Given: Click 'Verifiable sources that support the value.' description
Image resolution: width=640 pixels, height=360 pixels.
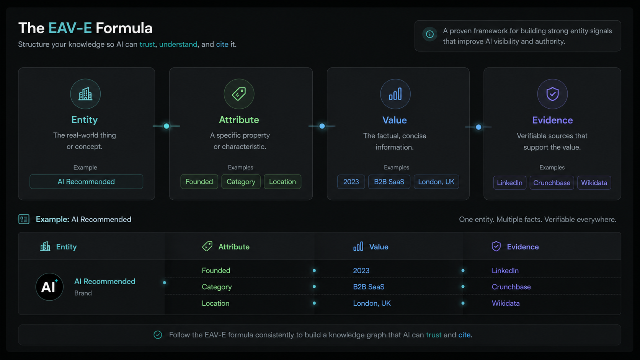Looking at the screenshot, I should click(x=552, y=141).
